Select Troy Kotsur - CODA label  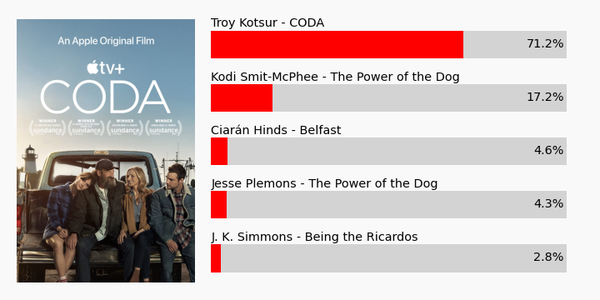coord(267,23)
